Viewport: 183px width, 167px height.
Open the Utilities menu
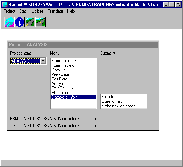coord(38,11)
